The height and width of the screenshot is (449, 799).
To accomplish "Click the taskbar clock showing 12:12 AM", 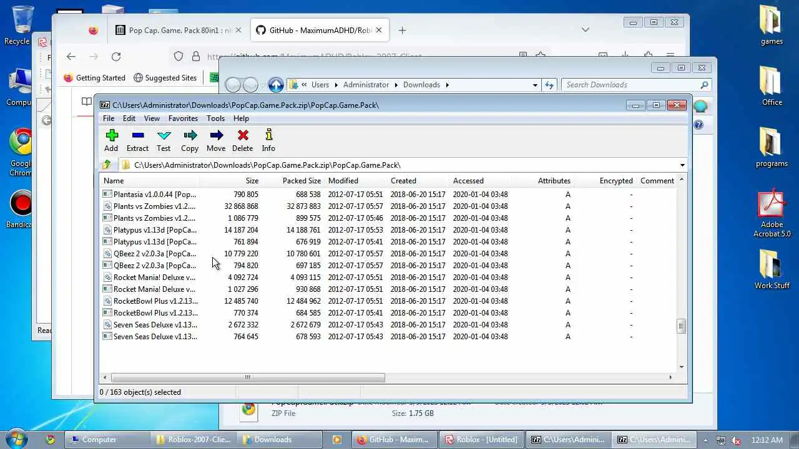I will (767, 440).
